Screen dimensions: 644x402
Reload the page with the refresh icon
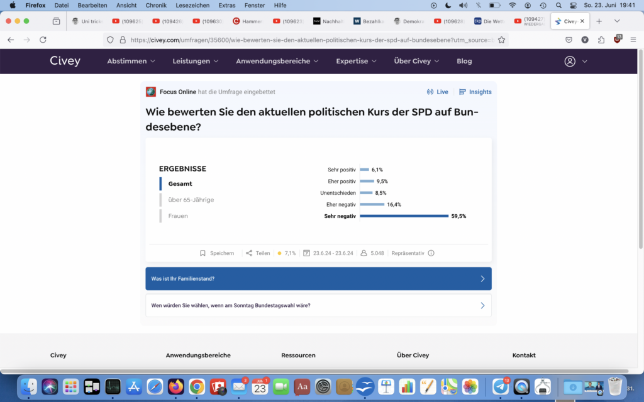pos(43,40)
